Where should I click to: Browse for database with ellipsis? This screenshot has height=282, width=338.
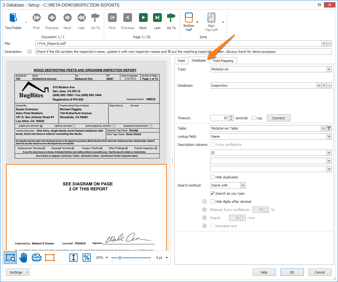click(x=329, y=85)
